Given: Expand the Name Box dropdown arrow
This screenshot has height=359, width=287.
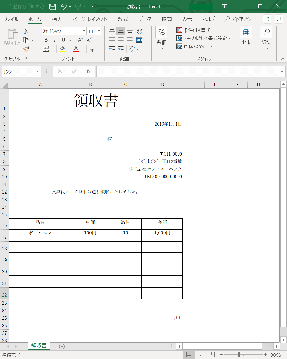Looking at the screenshot, I should click(x=37, y=71).
